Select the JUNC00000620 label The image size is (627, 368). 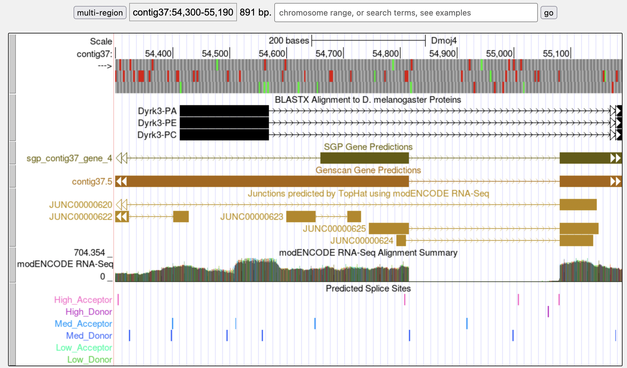point(80,205)
